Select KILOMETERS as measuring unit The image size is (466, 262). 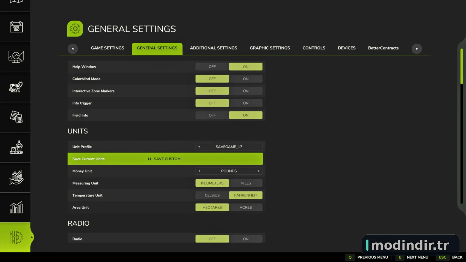click(x=212, y=183)
